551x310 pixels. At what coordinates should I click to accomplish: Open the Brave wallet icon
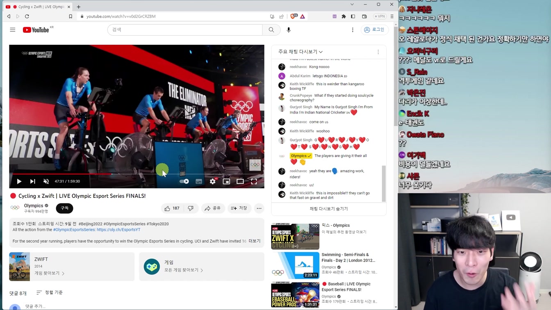tap(364, 16)
